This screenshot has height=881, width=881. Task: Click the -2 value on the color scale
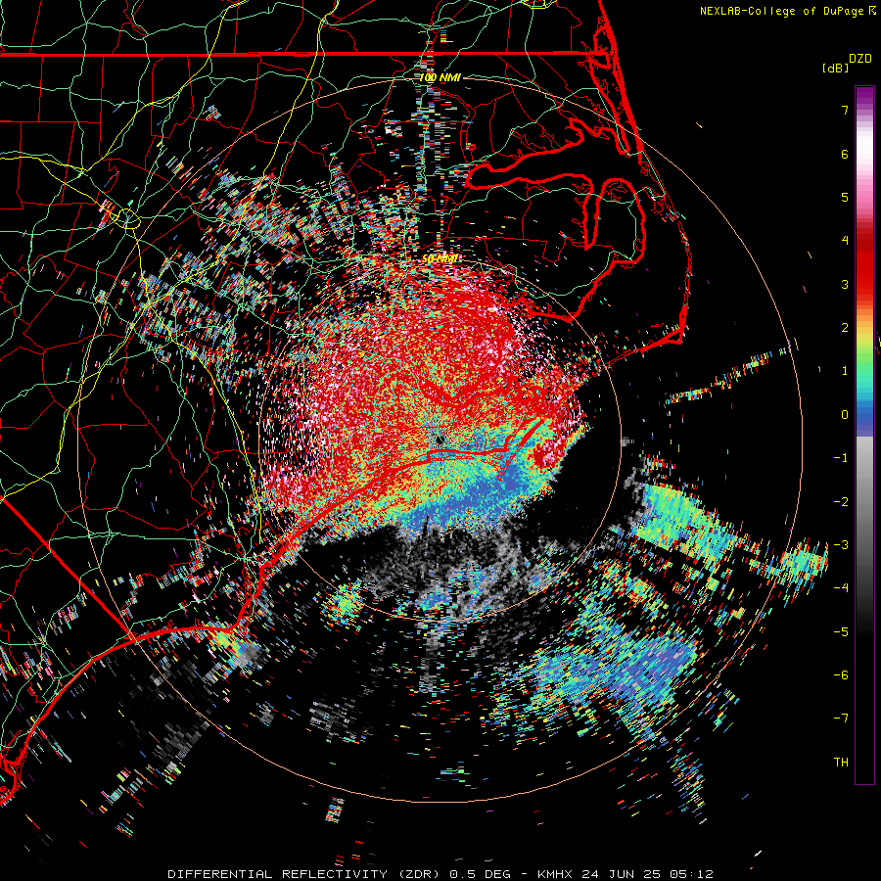click(x=841, y=502)
